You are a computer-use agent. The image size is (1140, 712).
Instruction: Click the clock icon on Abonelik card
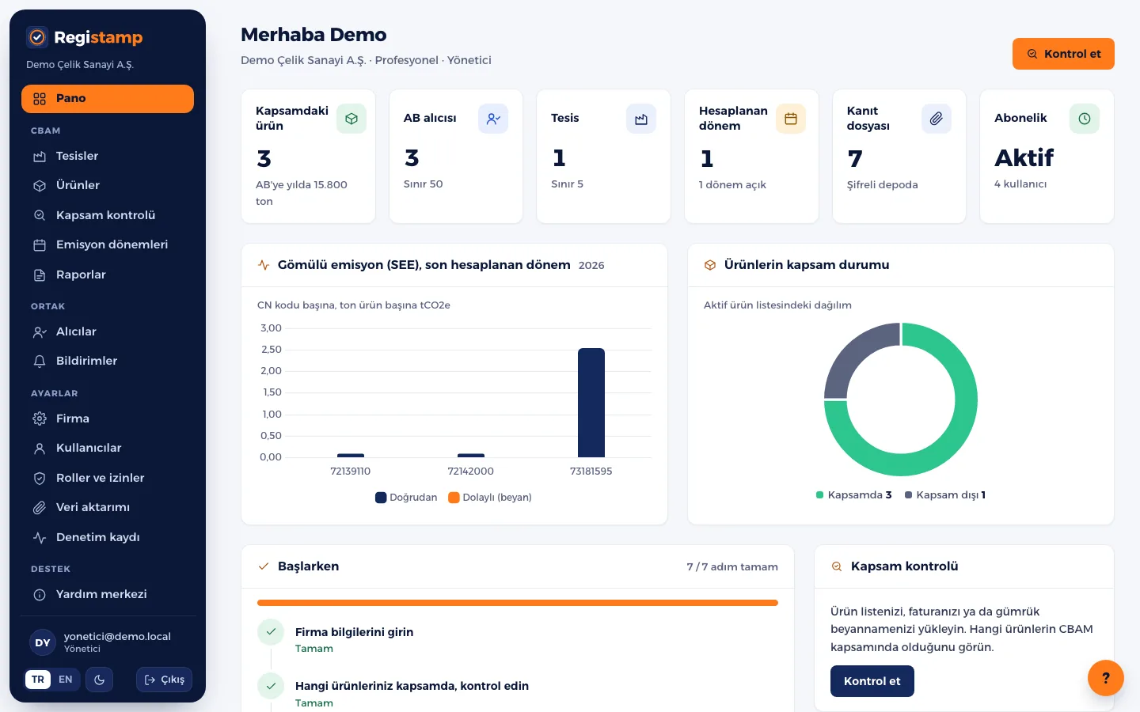pos(1085,119)
